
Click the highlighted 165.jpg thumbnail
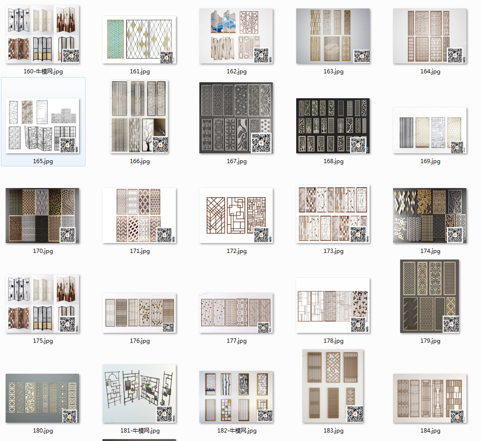tap(43, 126)
